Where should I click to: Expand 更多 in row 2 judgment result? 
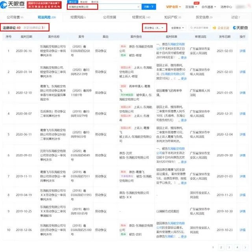click(184, 78)
